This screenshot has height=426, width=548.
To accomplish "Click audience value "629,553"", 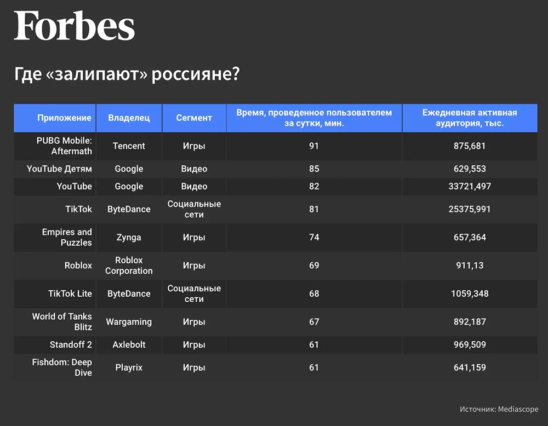I will (470, 169).
